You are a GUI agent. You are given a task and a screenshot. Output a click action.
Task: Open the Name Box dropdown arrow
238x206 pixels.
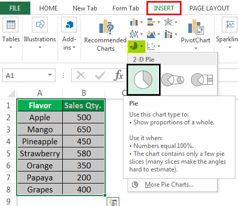tap(50, 75)
